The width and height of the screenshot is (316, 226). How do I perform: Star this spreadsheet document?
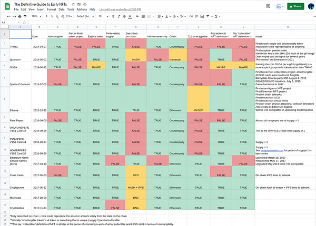point(73,4)
